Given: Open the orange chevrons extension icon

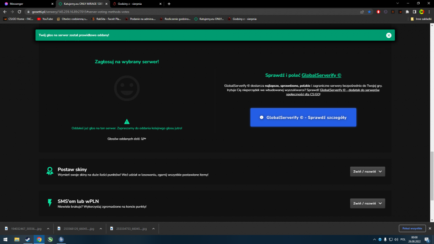Looking at the screenshot, I should (x=393, y=12).
